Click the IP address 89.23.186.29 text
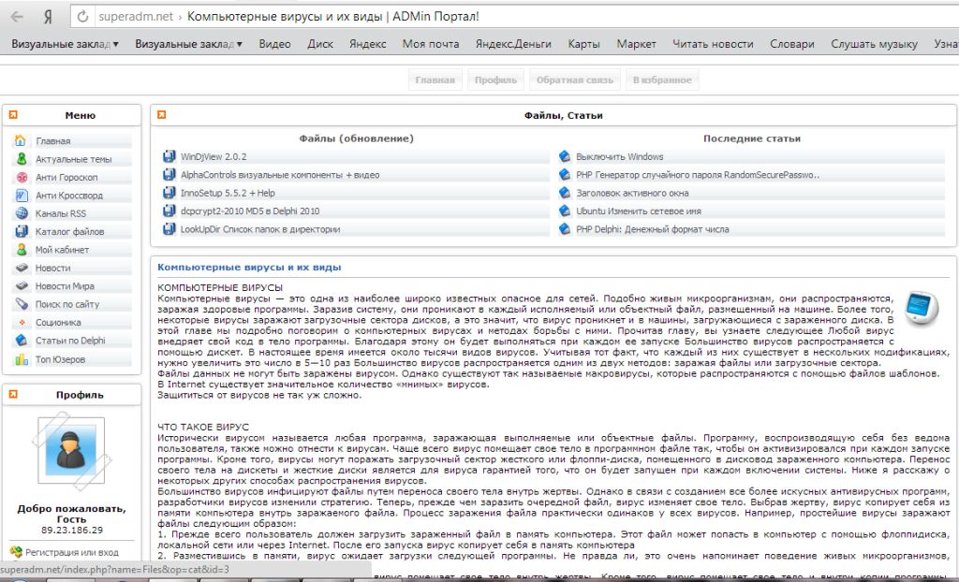 71,530
